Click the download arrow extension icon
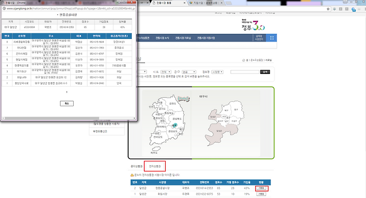Image resolution: width=366 pixels, height=198 pixels. pyautogui.click(x=334, y=9)
